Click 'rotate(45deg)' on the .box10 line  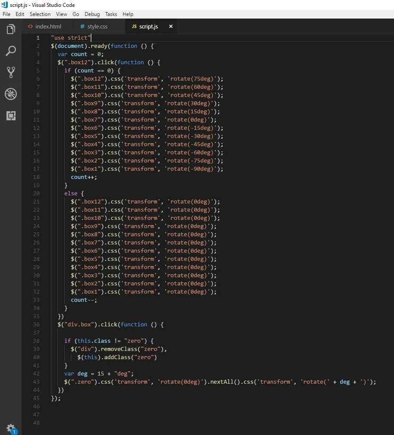pyautogui.click(x=192, y=95)
